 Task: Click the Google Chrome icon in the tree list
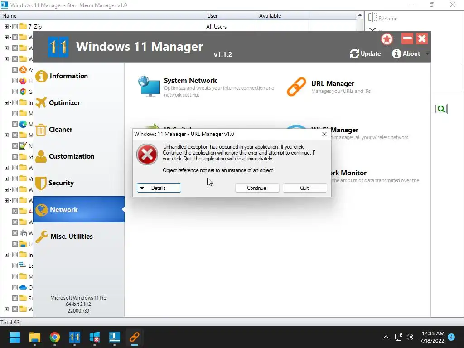23,92
